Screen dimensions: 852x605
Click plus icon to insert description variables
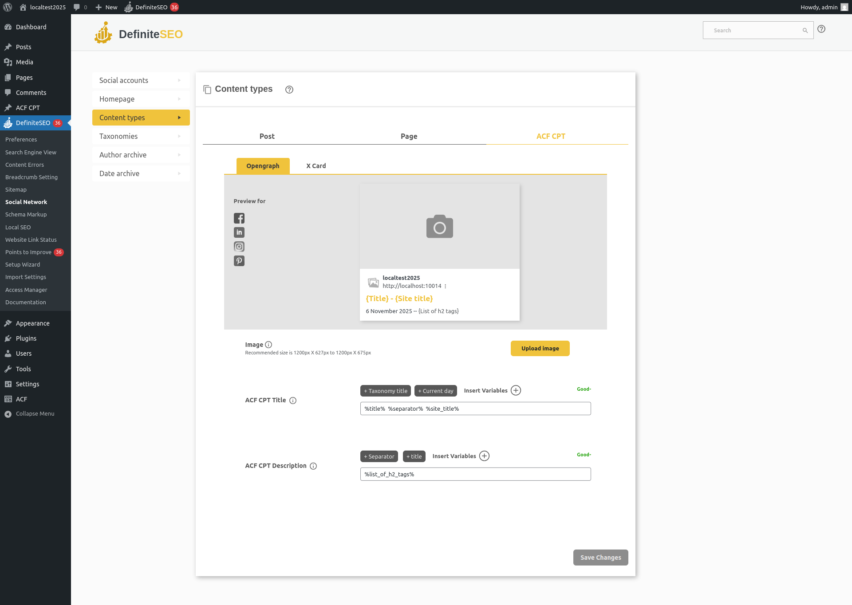tap(484, 456)
